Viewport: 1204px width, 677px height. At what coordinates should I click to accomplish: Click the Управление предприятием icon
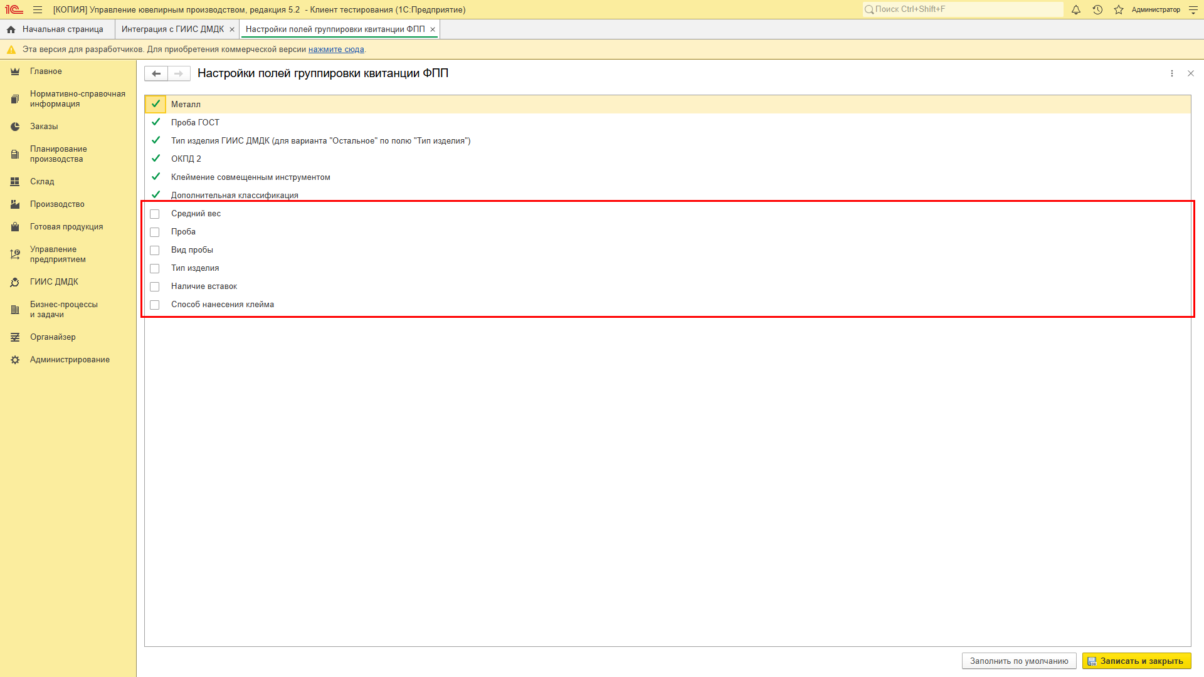pos(15,255)
